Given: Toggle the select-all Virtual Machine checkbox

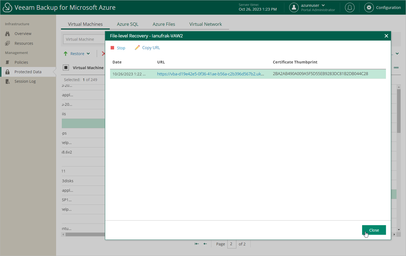Looking at the screenshot, I should 66,68.
